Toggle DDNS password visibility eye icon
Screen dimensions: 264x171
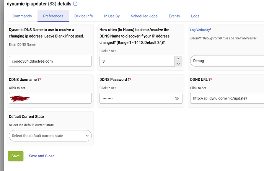click(x=177, y=98)
